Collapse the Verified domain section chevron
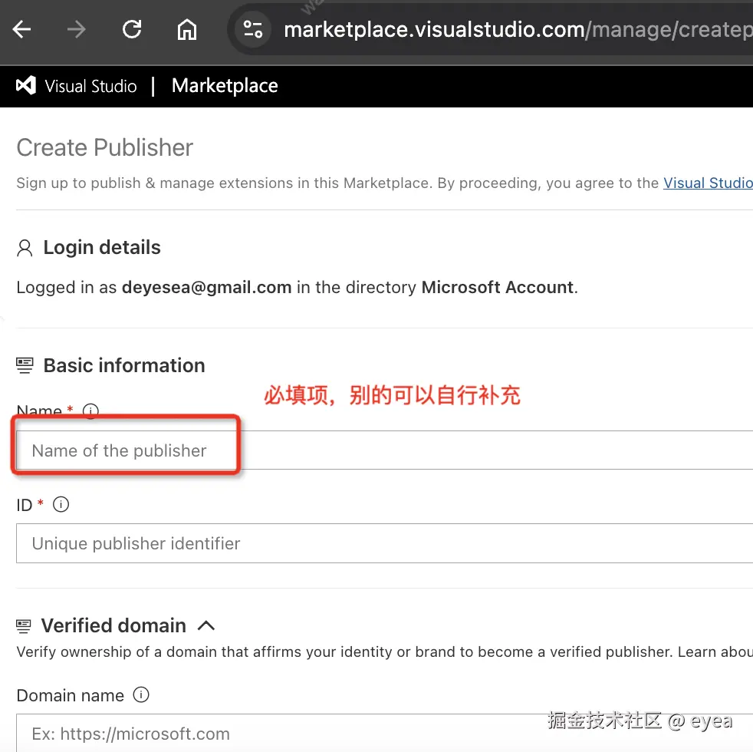753x752 pixels. click(x=206, y=625)
